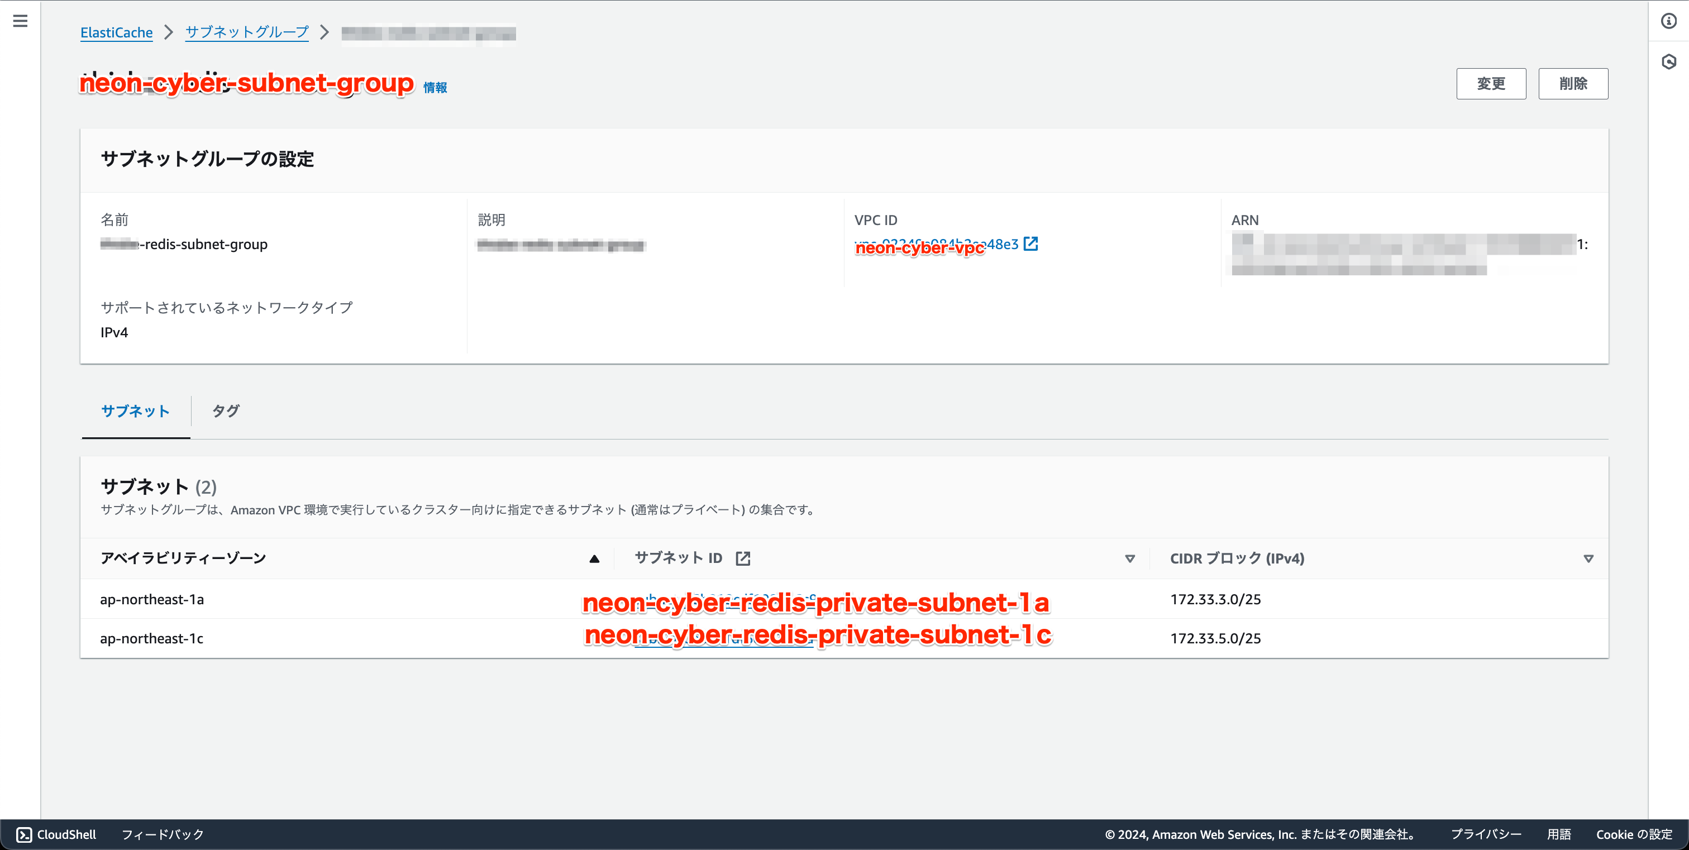This screenshot has height=850, width=1689.
Task: Open the VPC ID external link icon
Action: pyautogui.click(x=1030, y=244)
